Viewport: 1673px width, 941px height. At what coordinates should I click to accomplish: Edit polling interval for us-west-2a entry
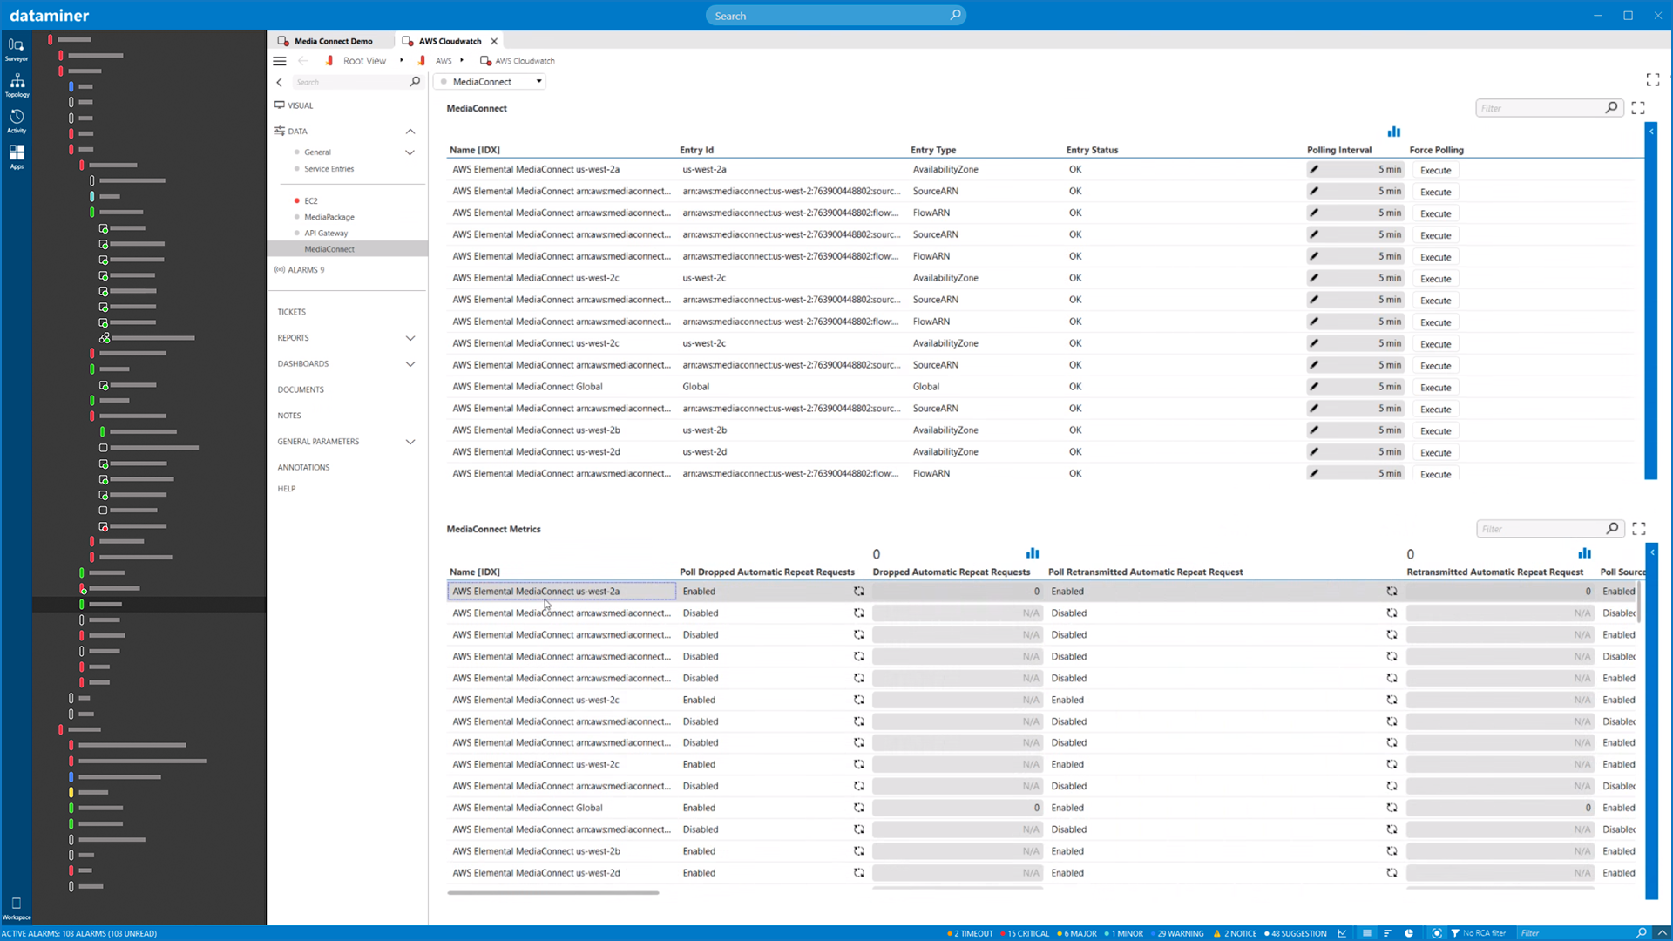(x=1314, y=170)
